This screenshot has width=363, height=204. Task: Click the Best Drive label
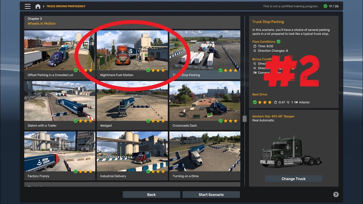pos(260,94)
